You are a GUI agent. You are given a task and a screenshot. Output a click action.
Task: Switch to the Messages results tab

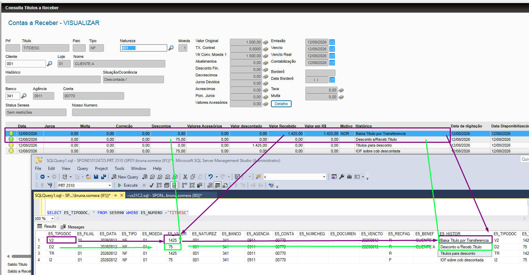pyautogui.click(x=73, y=227)
